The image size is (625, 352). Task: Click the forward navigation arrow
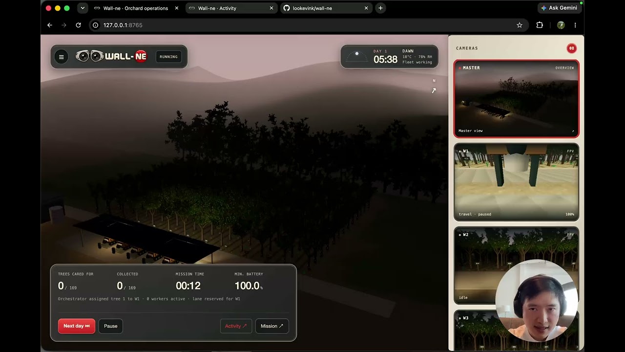64,25
